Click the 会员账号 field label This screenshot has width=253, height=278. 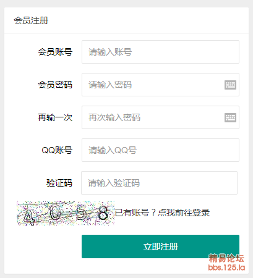pos(55,52)
